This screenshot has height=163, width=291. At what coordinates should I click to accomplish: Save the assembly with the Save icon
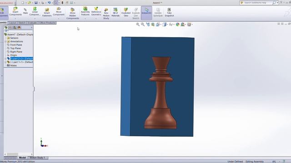pos(36,3)
